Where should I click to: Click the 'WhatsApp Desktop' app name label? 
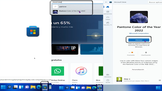pos(58,80)
